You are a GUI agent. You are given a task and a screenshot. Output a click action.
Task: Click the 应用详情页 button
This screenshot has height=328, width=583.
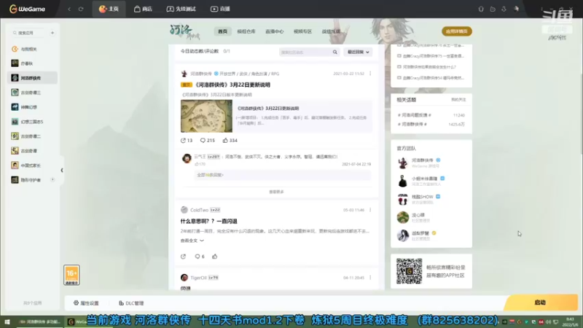[457, 31]
